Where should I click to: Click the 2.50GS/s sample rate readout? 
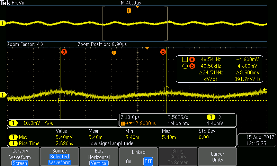[x=178, y=117]
